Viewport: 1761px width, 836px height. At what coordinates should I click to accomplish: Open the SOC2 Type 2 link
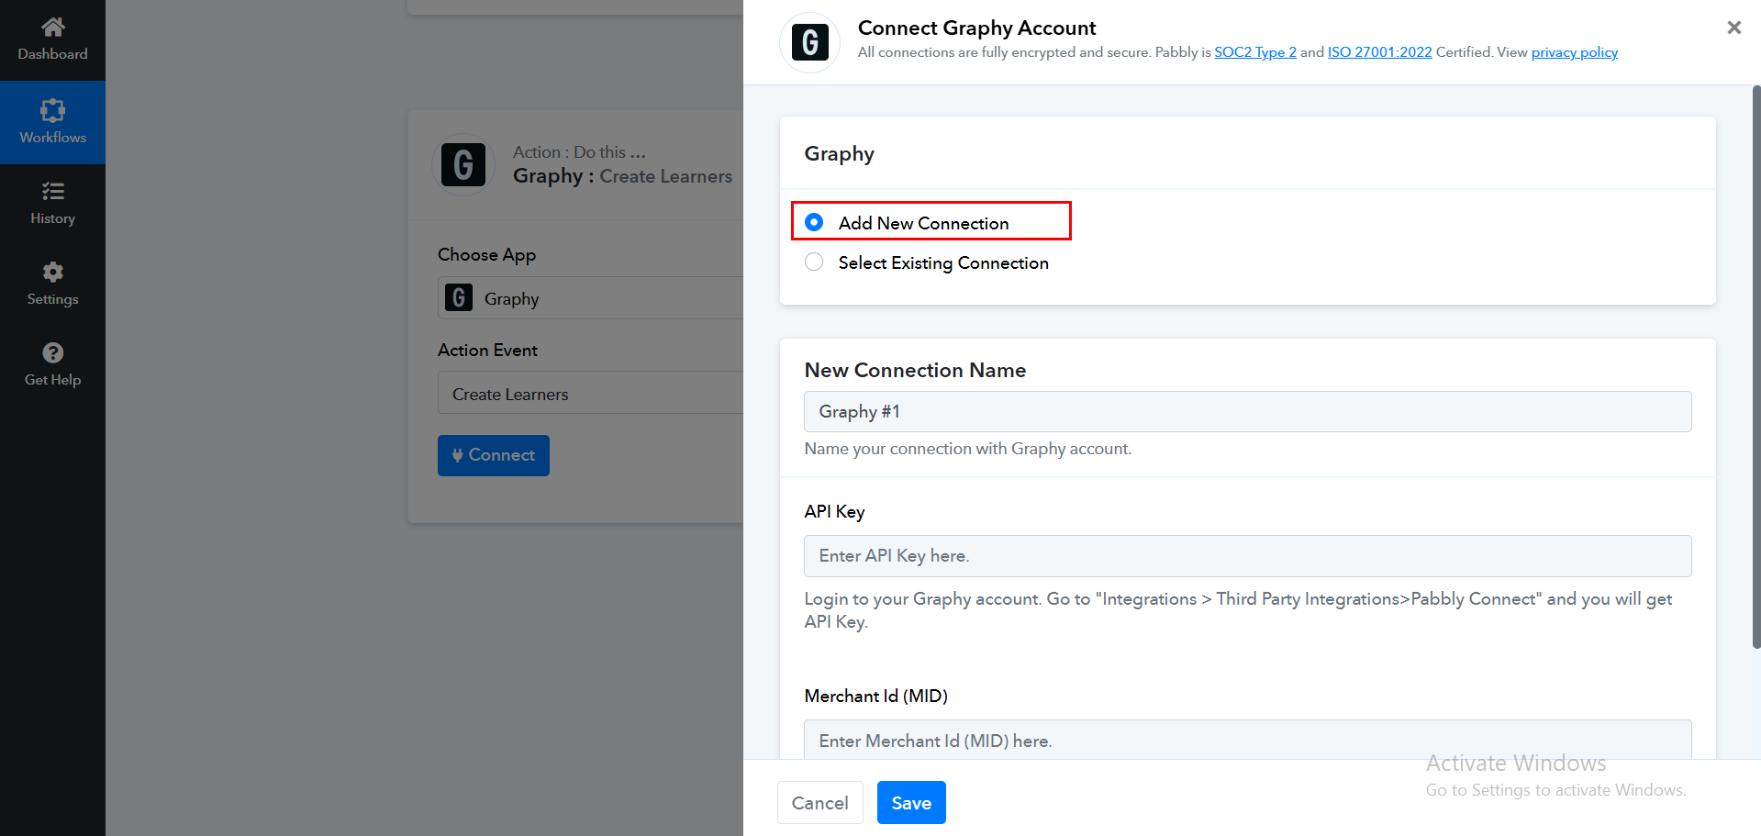(1254, 52)
